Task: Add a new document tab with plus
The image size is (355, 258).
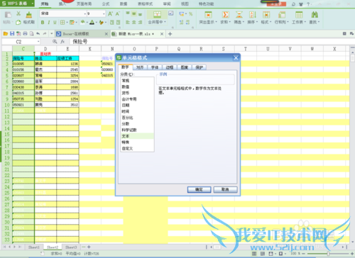Action: 170,34
